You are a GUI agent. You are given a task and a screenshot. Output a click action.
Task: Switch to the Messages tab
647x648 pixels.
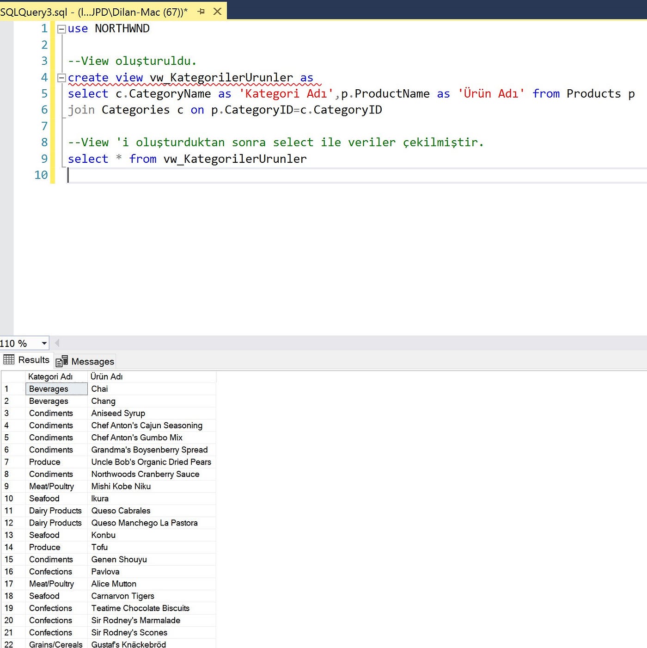tap(85, 361)
